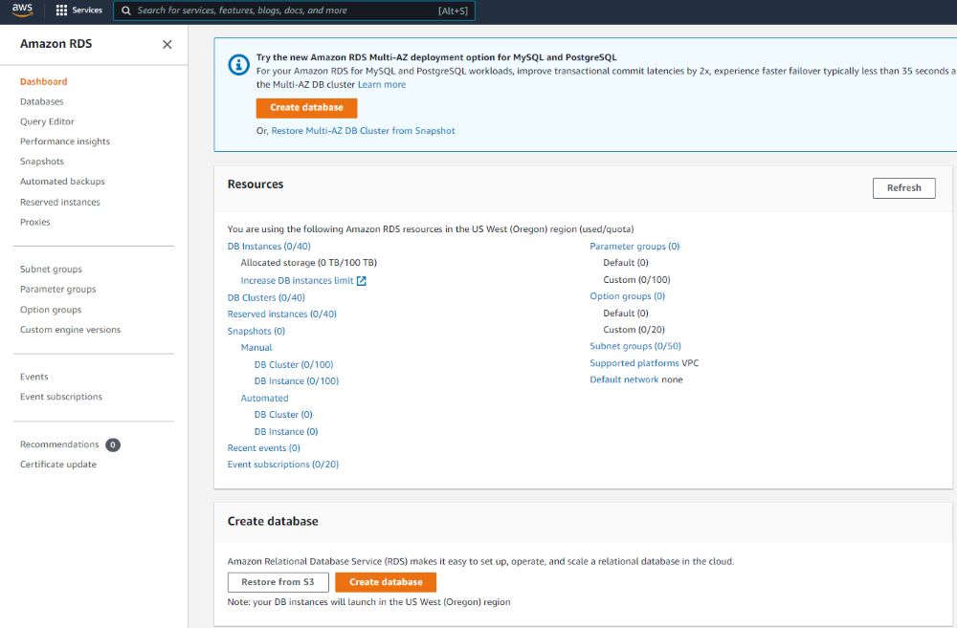Click Increase DB instances limit link
This screenshot has width=957, height=628.
click(297, 280)
